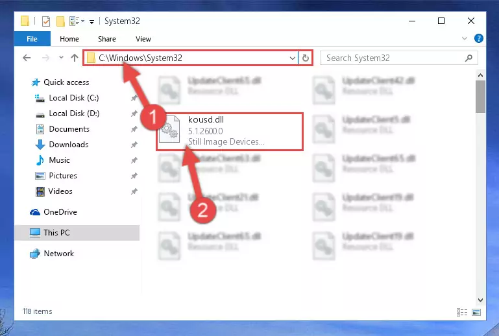Click the pin icon next to Documents
Image resolution: width=499 pixels, height=336 pixels.
click(134, 129)
